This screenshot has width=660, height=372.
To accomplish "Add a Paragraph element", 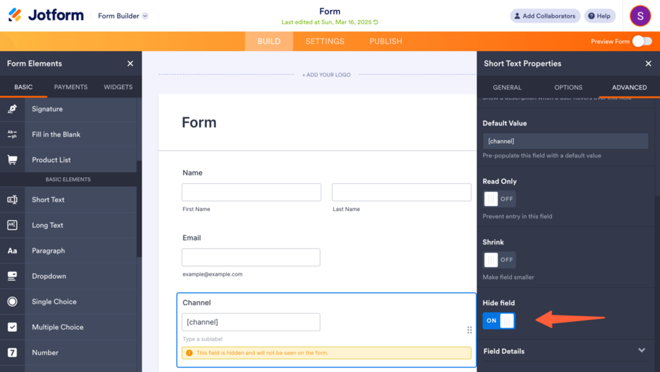I will pyautogui.click(x=68, y=251).
